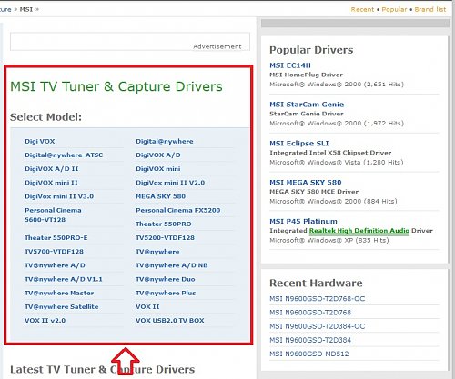The width and height of the screenshot is (455, 379).
Task: Click the MSI breadcrumb link
Action: [x=26, y=9]
